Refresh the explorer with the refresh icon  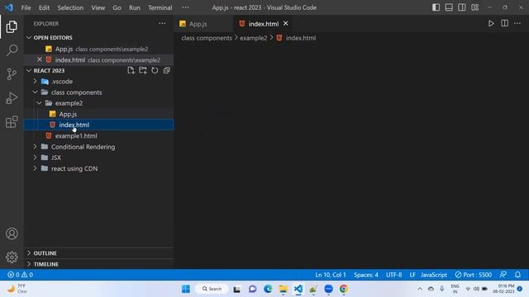tap(155, 70)
